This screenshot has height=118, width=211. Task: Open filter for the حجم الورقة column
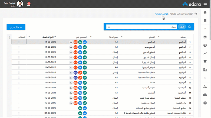click(91, 36)
